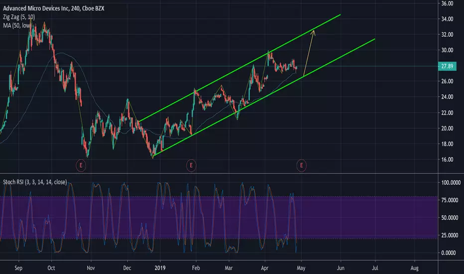Click the 50.0000 Stoch RSI axis label

[x=451, y=218]
